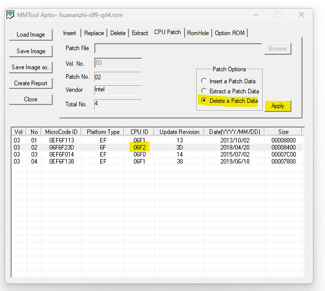Open the Extract tab

pyautogui.click(x=140, y=33)
